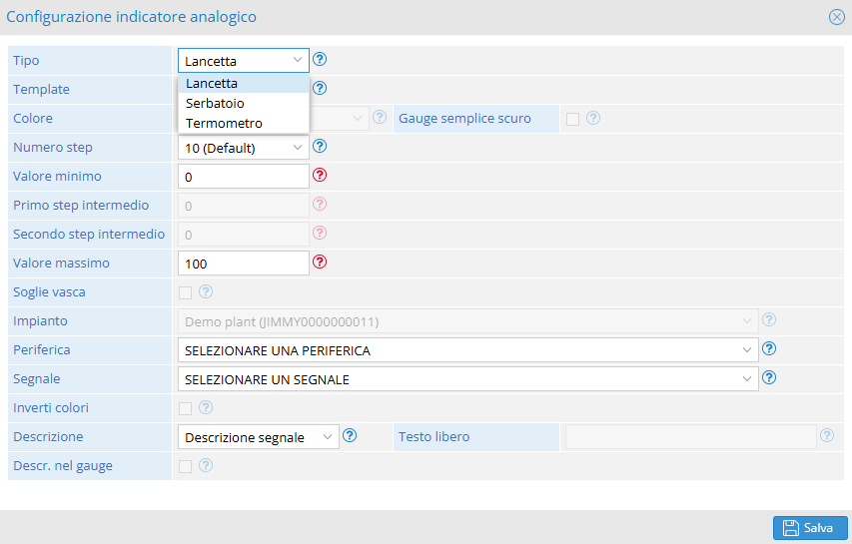The height and width of the screenshot is (544, 852).
Task: Click help icon beside Descrizione dropdown
Action: pos(350,435)
